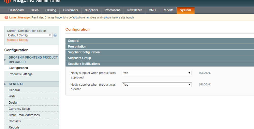Collapse the GENERAL sidebar section arrow

pyautogui.click(x=5, y=84)
